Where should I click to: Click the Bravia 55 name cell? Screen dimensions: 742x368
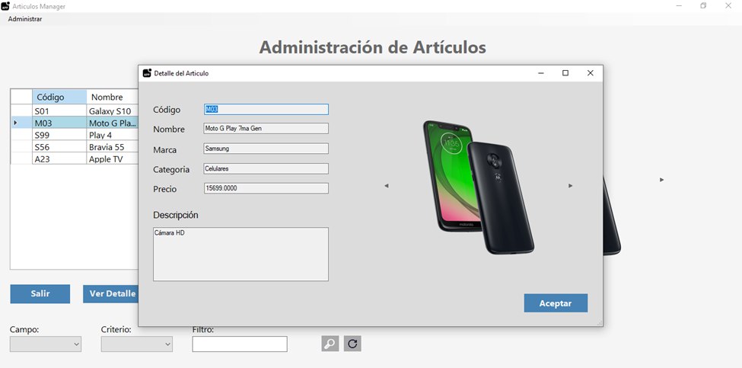[113, 147]
